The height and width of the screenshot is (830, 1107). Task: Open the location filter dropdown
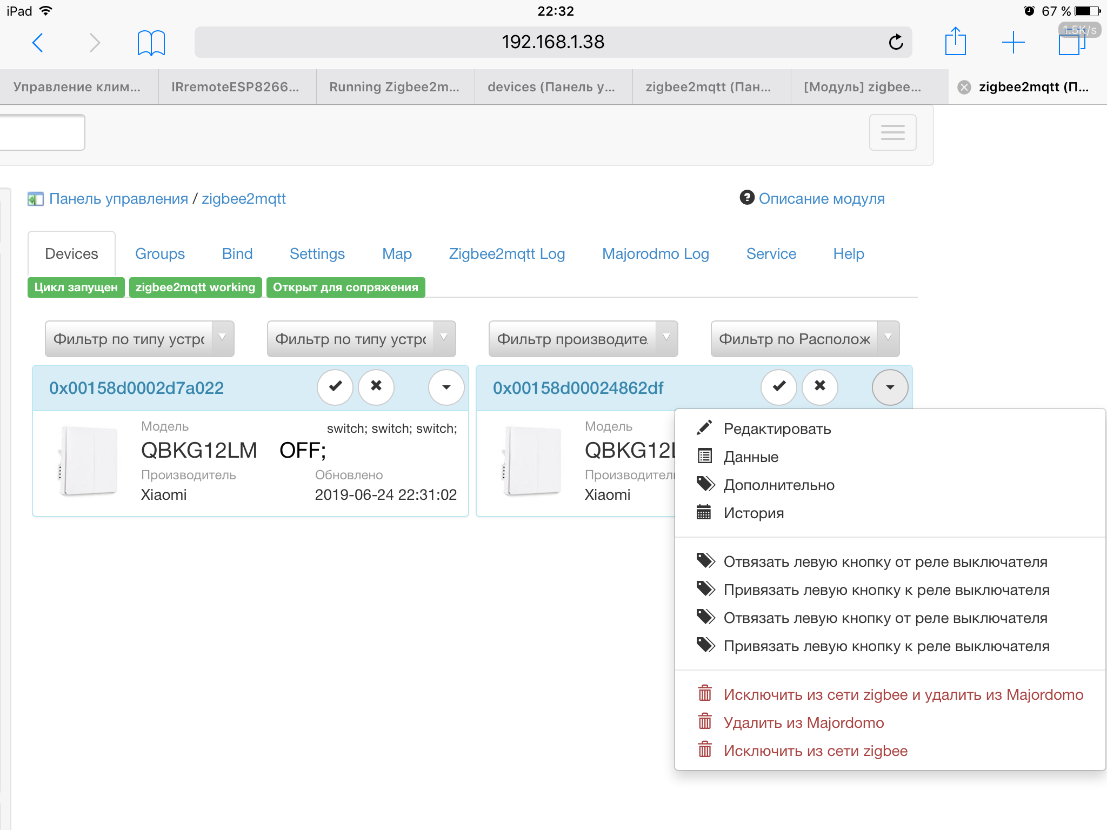804,339
